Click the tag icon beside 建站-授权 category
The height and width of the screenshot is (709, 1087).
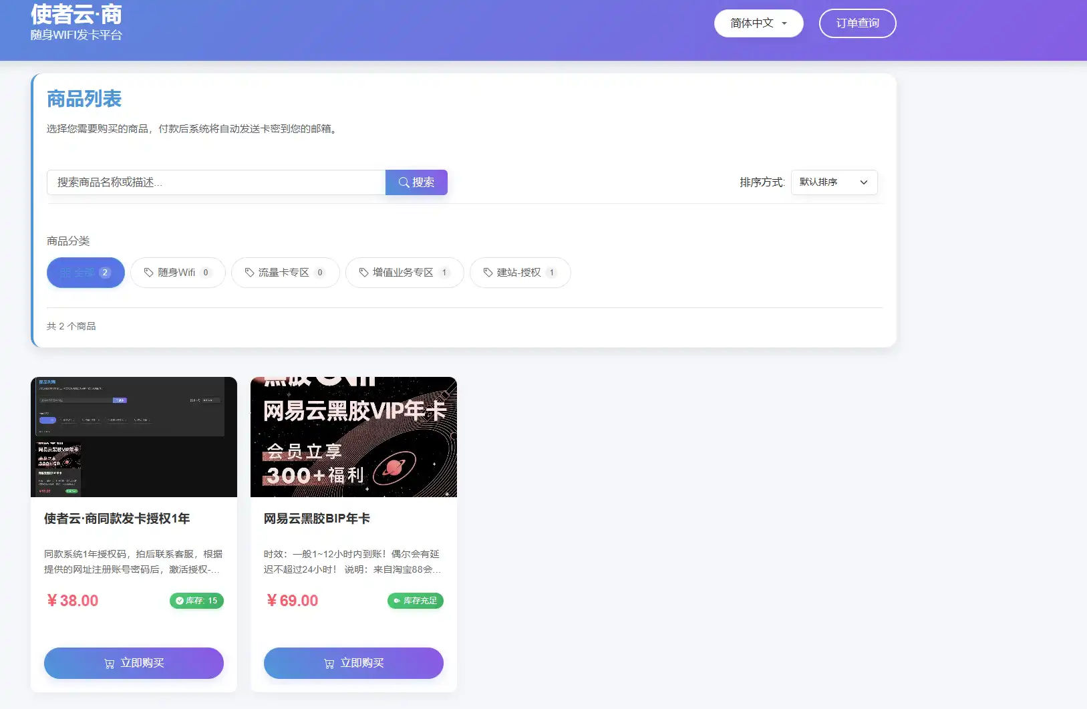click(x=487, y=272)
